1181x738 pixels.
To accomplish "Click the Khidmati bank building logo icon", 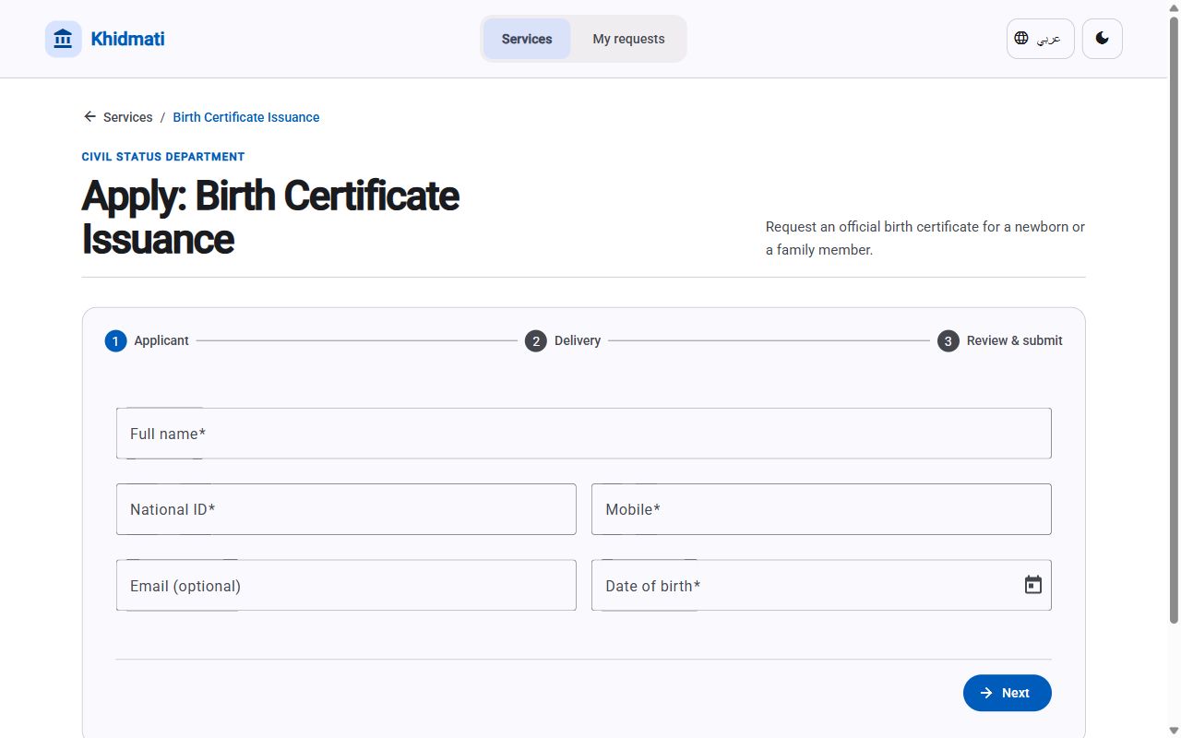I will pos(63,39).
